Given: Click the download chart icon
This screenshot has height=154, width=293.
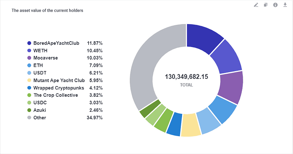Looking at the screenshot, I should 285,5.
